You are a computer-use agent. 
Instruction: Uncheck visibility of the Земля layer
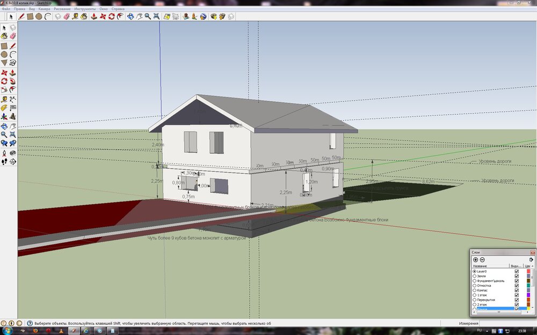(517, 276)
